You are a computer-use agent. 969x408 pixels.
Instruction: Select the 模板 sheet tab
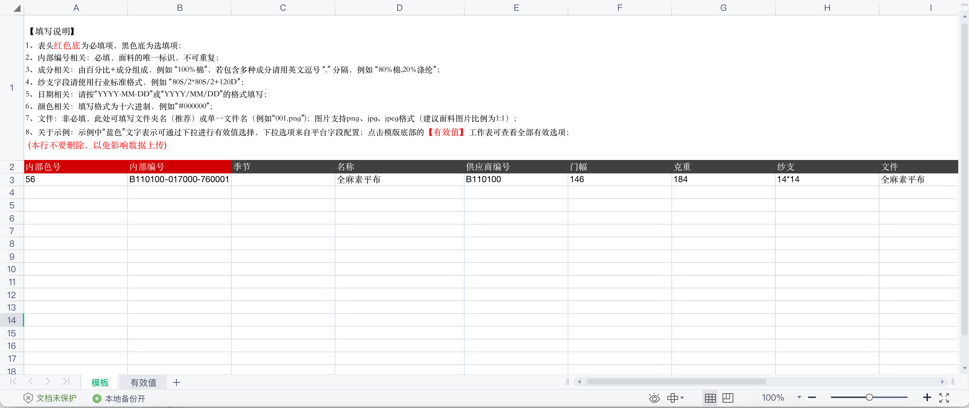tap(100, 382)
